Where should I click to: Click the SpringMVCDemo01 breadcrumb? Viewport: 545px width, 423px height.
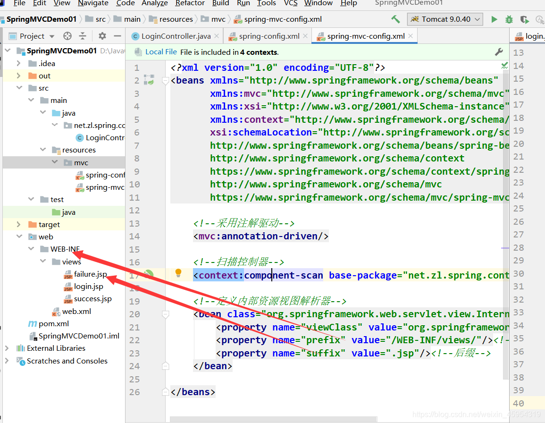tap(42, 19)
